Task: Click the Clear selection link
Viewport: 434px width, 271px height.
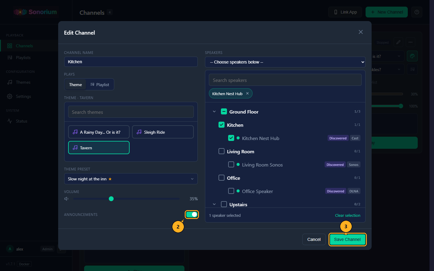Action: click(348, 215)
